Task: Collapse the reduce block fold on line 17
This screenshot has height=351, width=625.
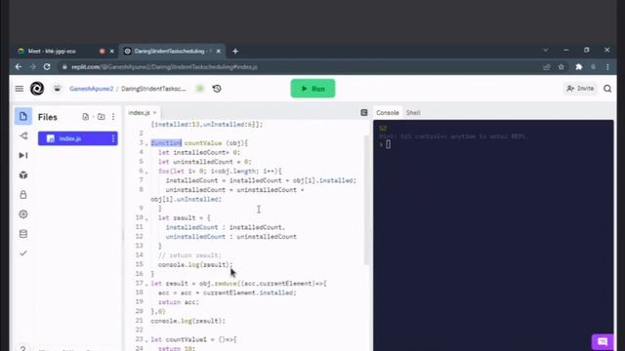Action: [146, 284]
